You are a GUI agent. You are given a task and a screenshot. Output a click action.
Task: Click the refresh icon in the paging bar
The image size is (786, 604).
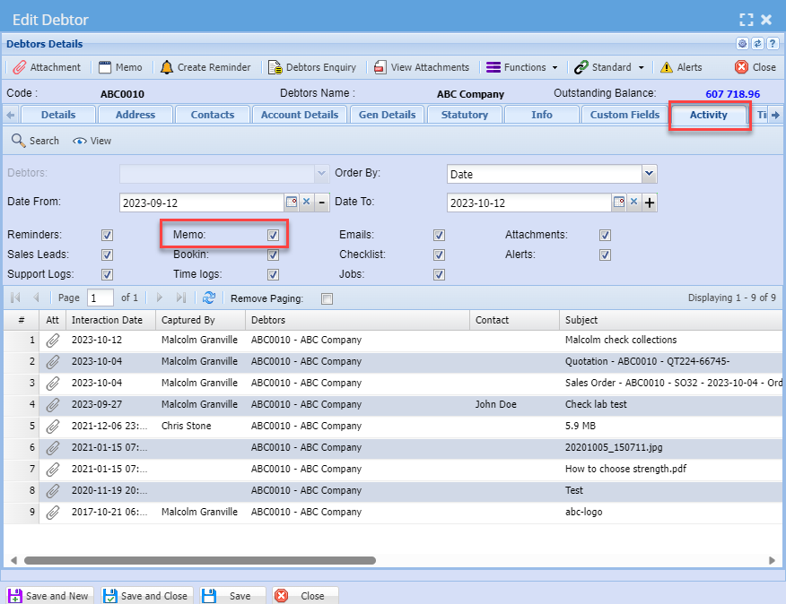click(x=209, y=298)
